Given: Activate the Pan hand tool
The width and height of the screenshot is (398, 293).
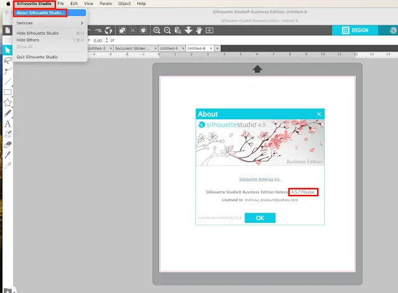Looking at the screenshot, I should click(199, 30).
